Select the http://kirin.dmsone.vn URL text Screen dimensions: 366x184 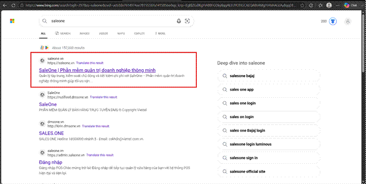point(64,126)
